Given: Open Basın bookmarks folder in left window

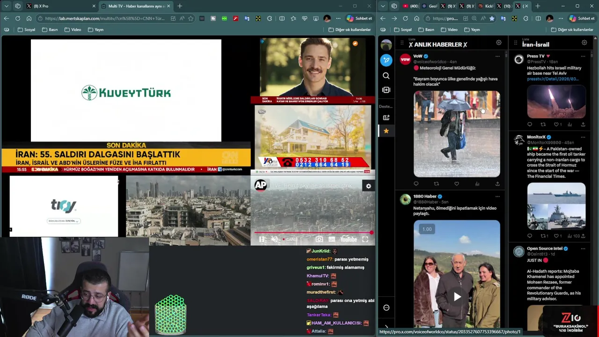Looking at the screenshot, I should click(50, 29).
